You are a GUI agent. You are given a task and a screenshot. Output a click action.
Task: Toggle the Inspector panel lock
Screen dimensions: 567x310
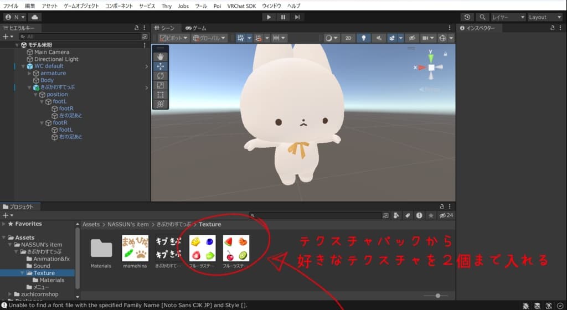pyautogui.click(x=551, y=28)
